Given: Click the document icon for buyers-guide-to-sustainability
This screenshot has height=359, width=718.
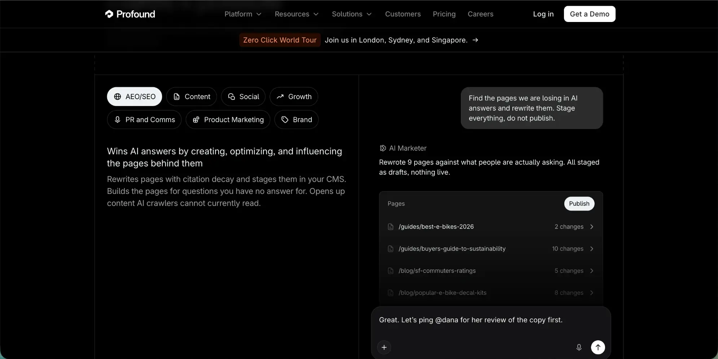Looking at the screenshot, I should coord(390,249).
